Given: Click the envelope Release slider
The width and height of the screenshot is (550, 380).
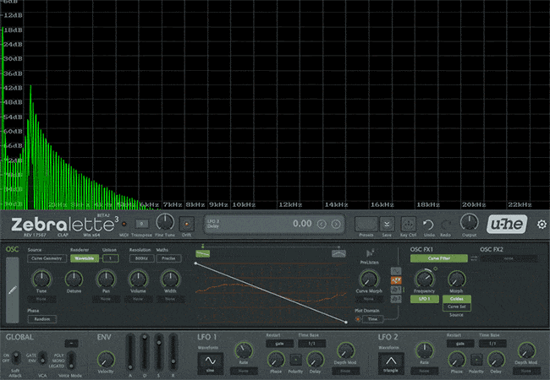Looking at the screenshot, I should (173, 352).
